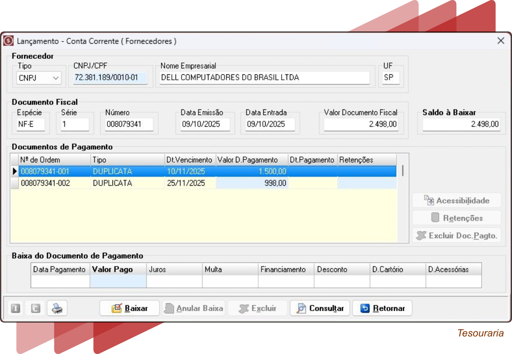Click the Data Pagamento input cell
Viewport: 512px width, 354px height.
60,282
